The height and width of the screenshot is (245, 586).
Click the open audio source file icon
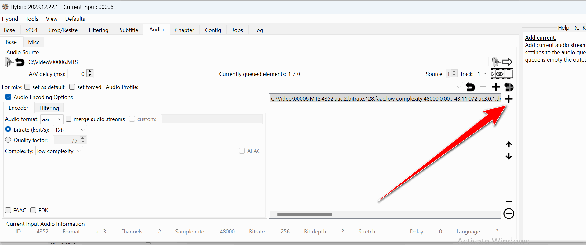coord(9,62)
